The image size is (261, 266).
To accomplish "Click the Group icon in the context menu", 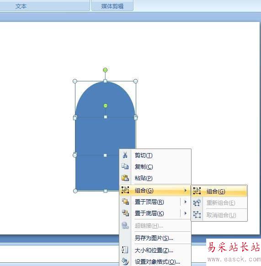I will pos(125,190).
